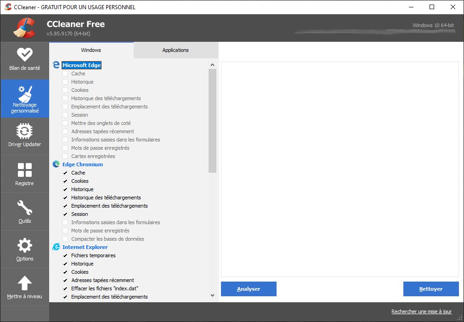Click the CCleaner broom logo in the header
Image resolution: width=464 pixels, height=322 pixels.
point(24,28)
